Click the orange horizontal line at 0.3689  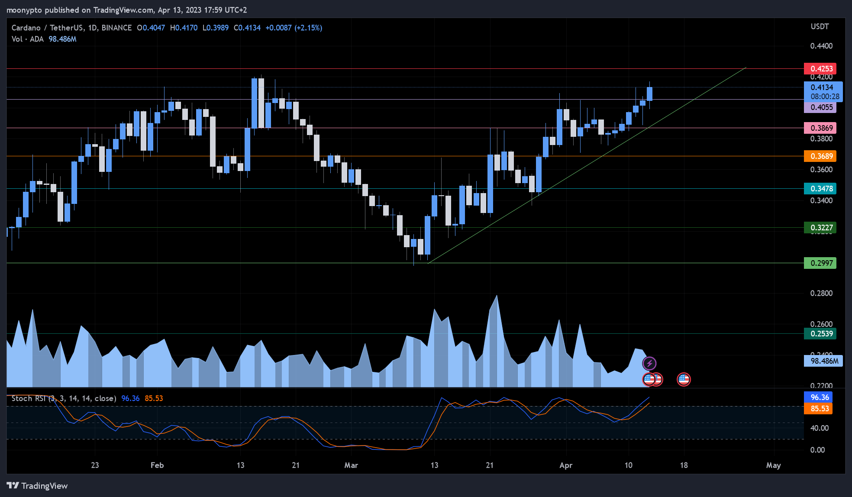405,156
